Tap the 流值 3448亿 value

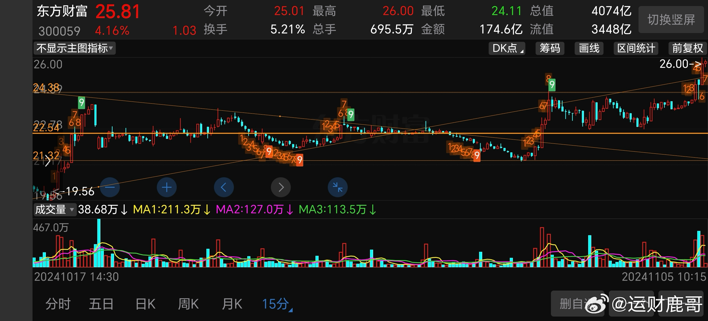pos(611,29)
